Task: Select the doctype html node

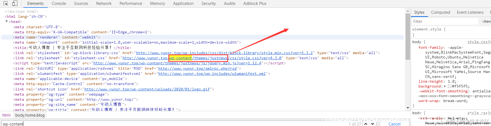Action: coord(21,11)
